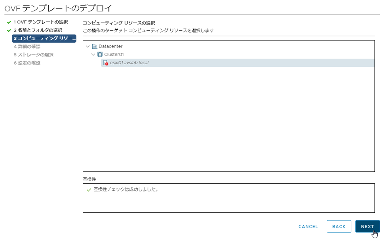Go to step 1 OVF テンプレートの選択

click(41, 22)
